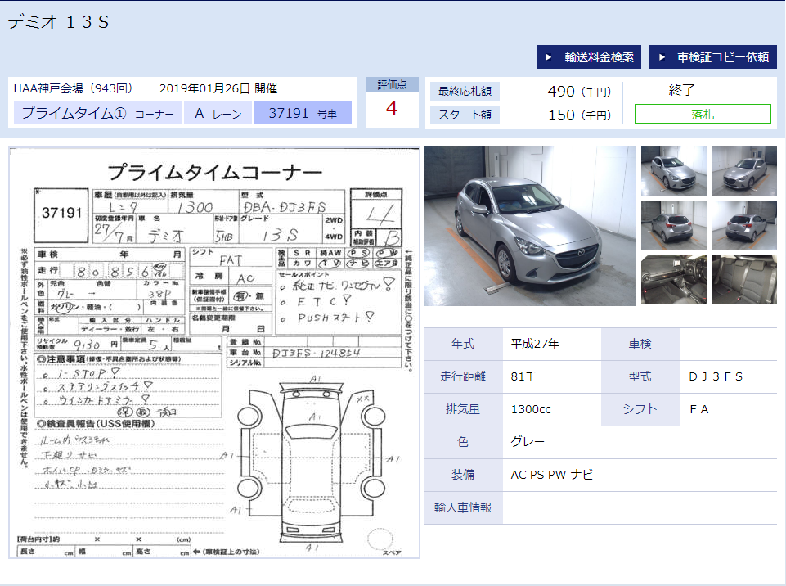Select the front-view thumbnail with car facing left

[x=743, y=171]
